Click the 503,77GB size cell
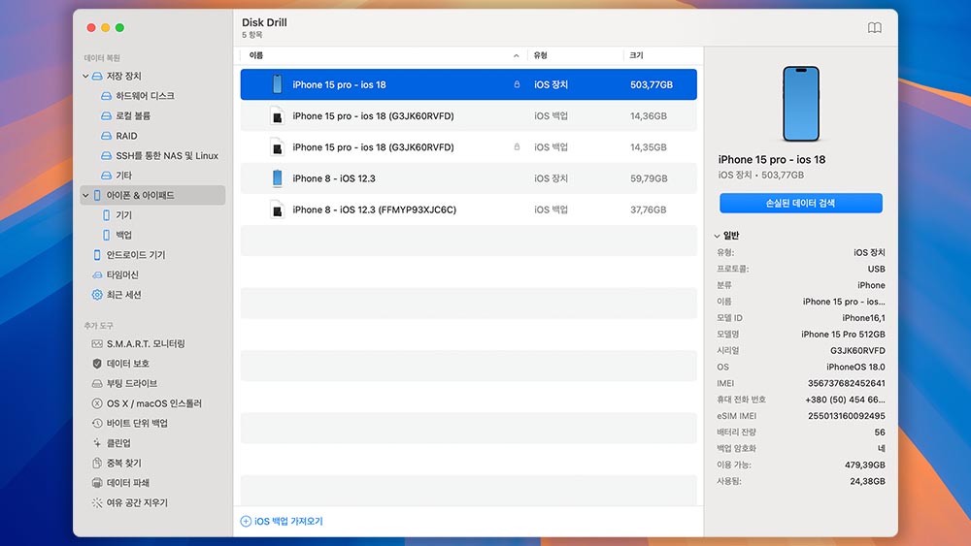 (x=651, y=84)
